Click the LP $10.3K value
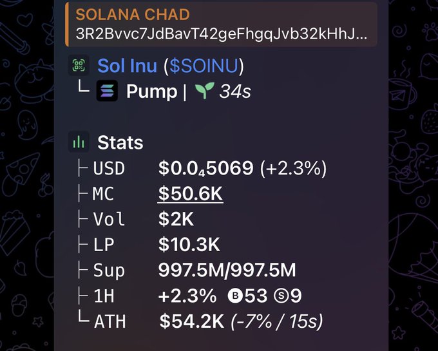Viewport: 438px width, 351px height. click(189, 244)
